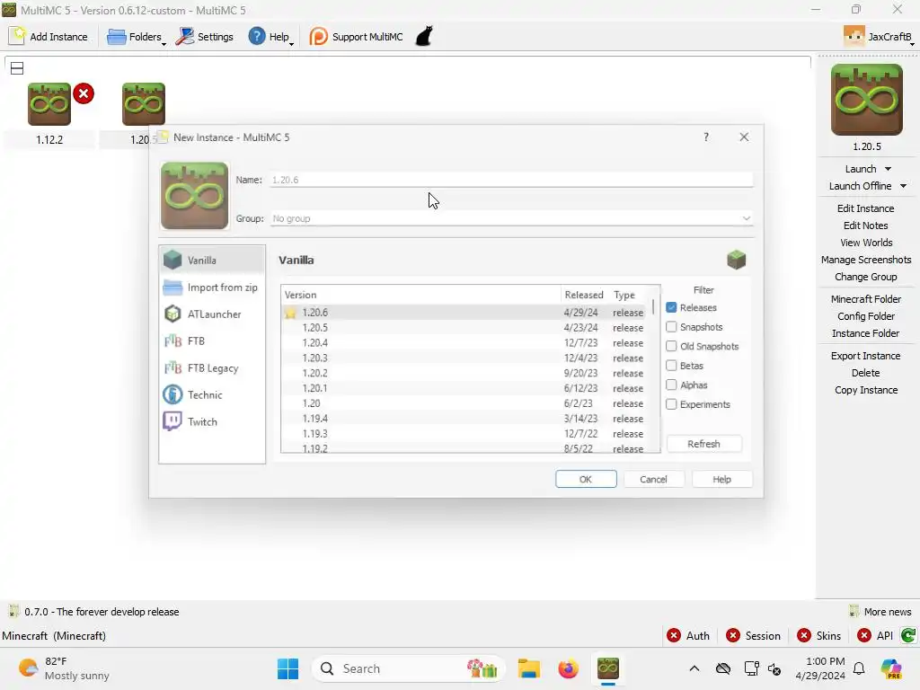
Task: Select version 1.20.5 row
Action: click(x=464, y=327)
